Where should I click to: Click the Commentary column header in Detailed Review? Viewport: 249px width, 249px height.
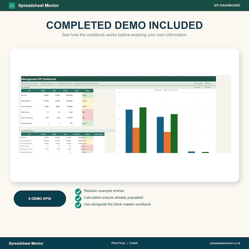[x=99, y=134]
